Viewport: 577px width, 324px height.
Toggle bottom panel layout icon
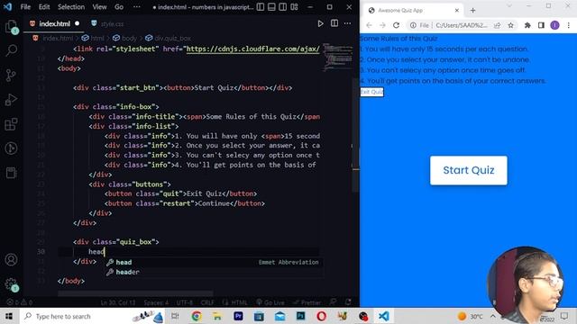tap(271, 7)
